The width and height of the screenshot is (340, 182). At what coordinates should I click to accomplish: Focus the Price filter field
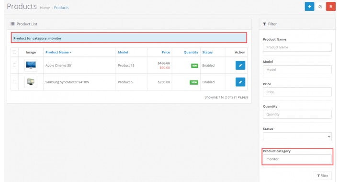pyautogui.click(x=297, y=92)
